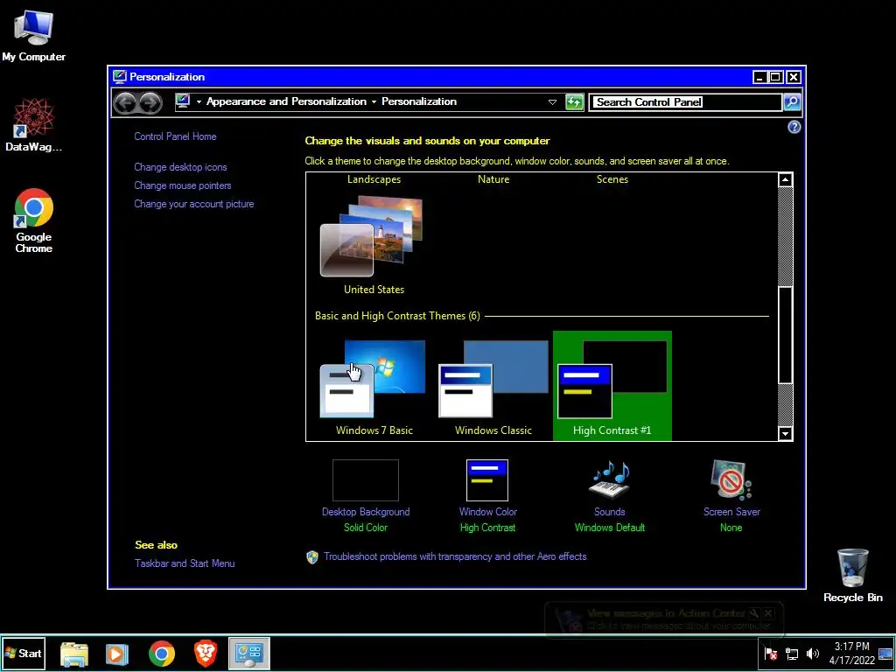
Task: Open address bar history dropdown
Action: pyautogui.click(x=552, y=102)
